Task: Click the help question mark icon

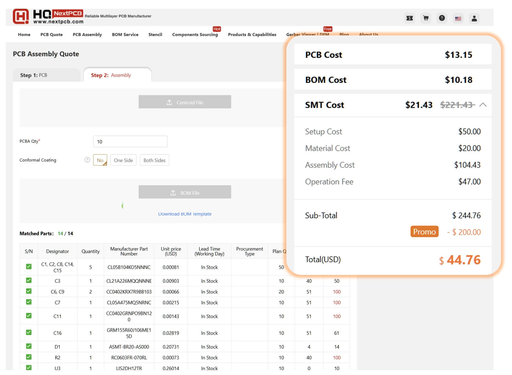Action: click(442, 18)
